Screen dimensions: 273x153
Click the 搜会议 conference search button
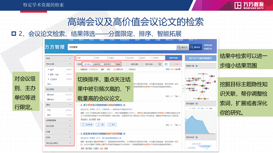195,47
